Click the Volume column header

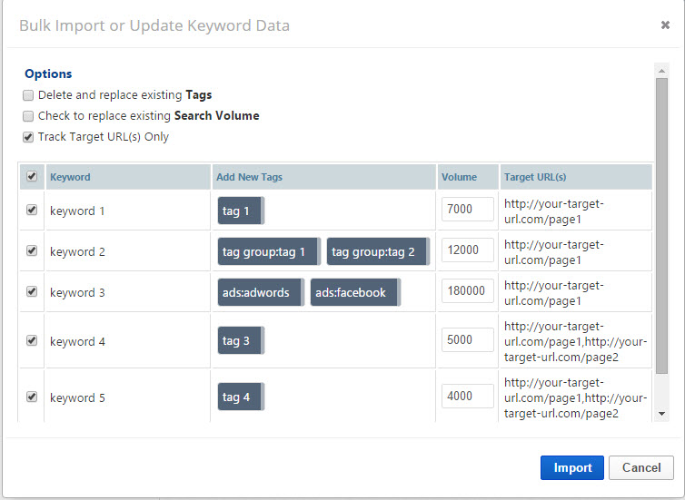[x=459, y=177]
